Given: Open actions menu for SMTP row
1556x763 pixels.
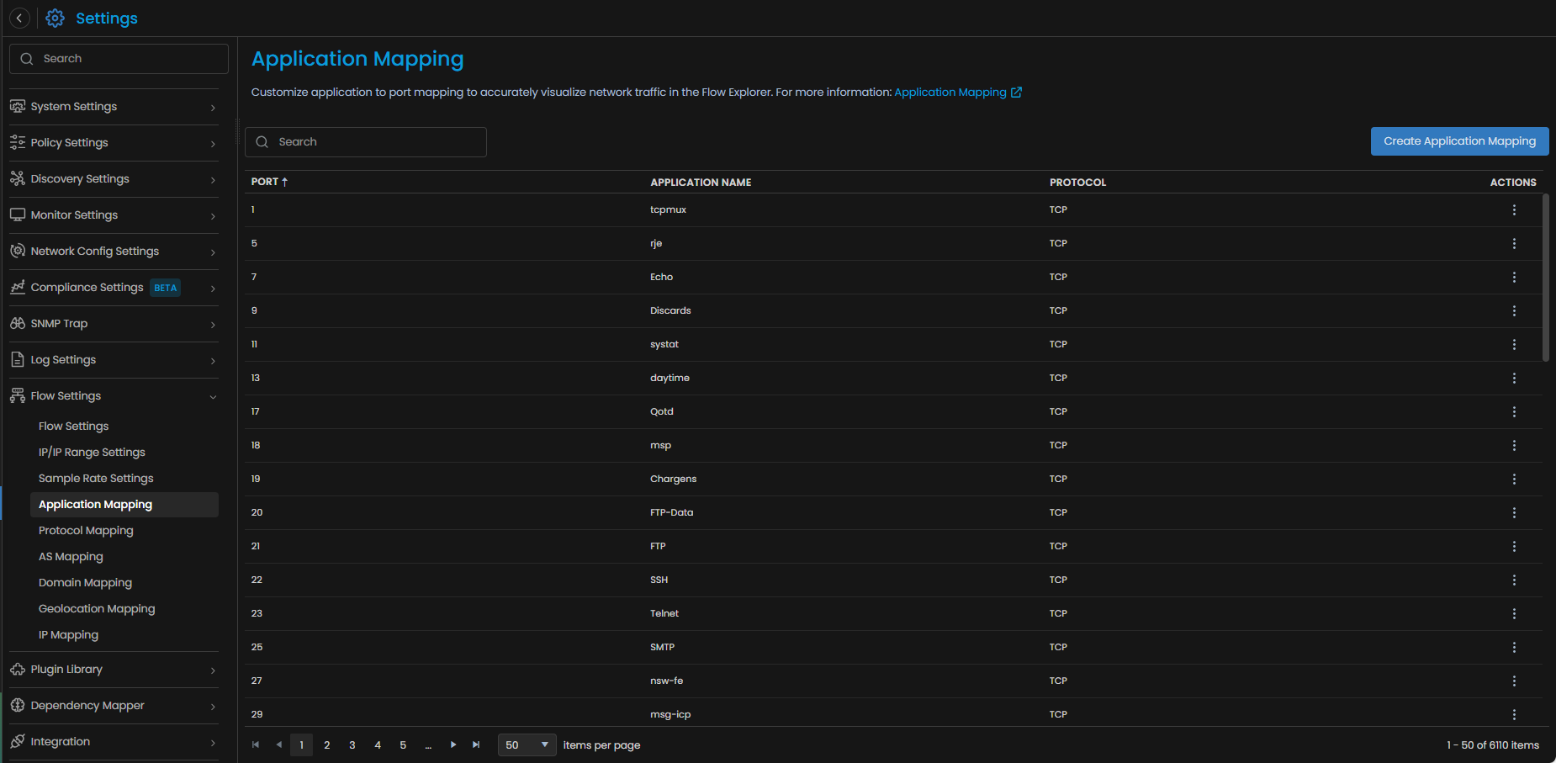Looking at the screenshot, I should tap(1514, 647).
